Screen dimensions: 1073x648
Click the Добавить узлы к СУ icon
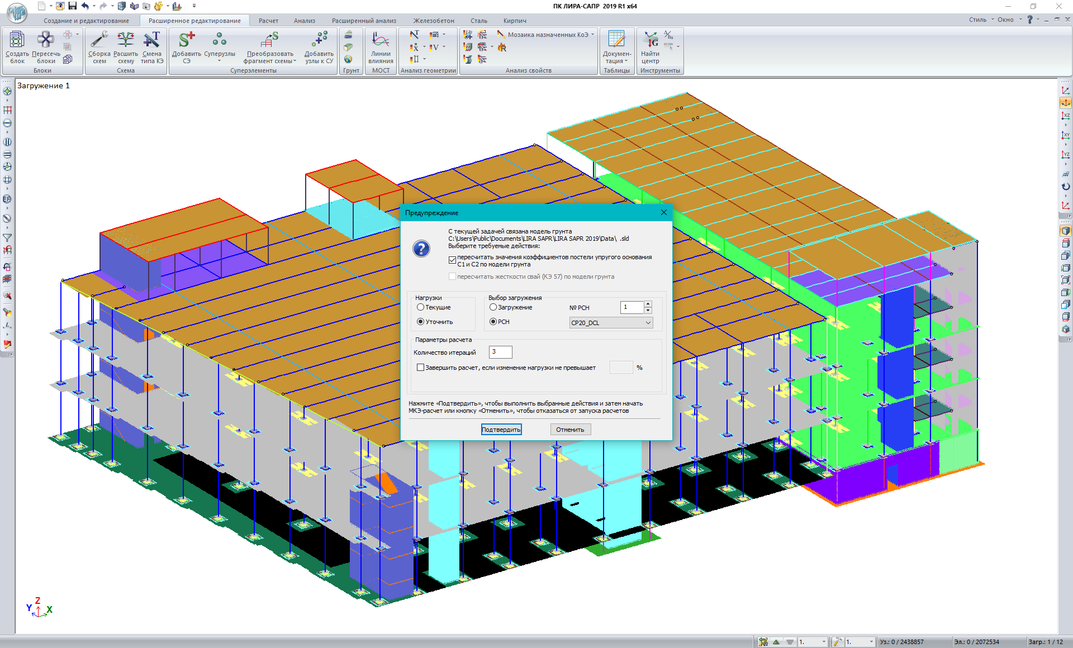point(319,46)
